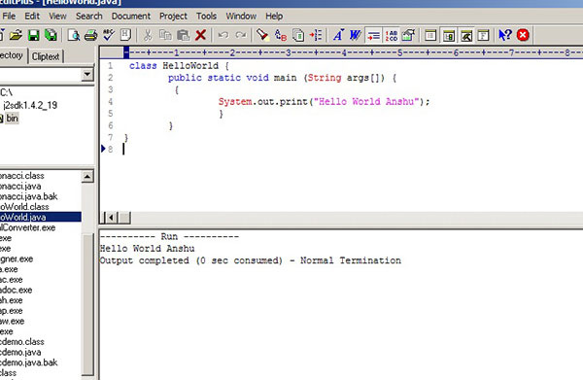583x380 pixels.
Task: Click the Cut scissors icon
Action: [148, 35]
